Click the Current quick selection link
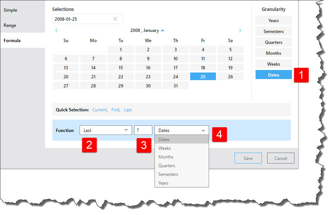 (x=100, y=110)
